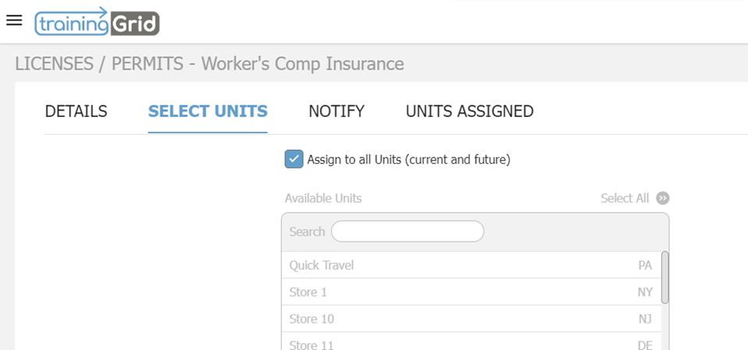Viewport: 748px width, 350px height.
Task: Uncheck the Assign to all Units checkbox
Action: [x=294, y=159]
